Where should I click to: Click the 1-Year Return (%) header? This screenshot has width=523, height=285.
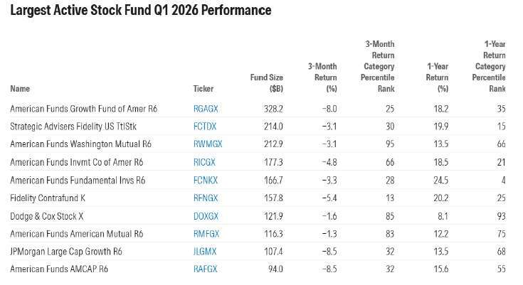coord(437,77)
